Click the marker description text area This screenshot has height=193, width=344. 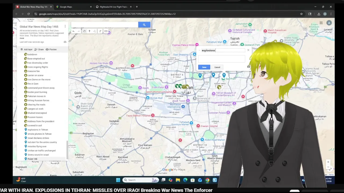(x=221, y=59)
